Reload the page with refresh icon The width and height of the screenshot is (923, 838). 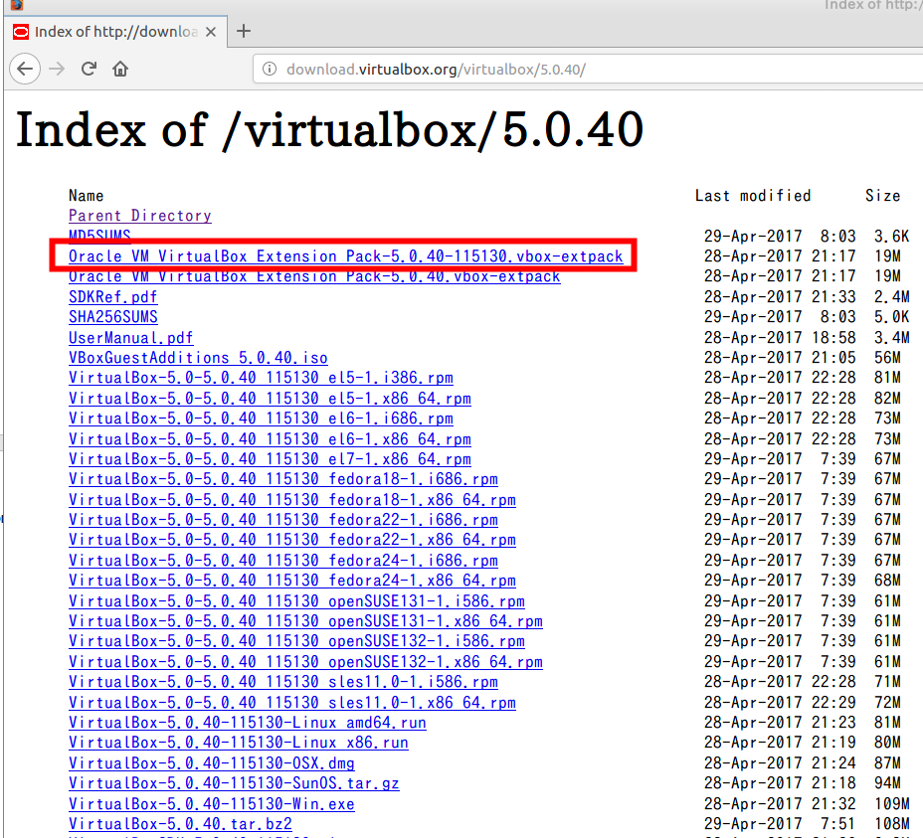point(89,69)
